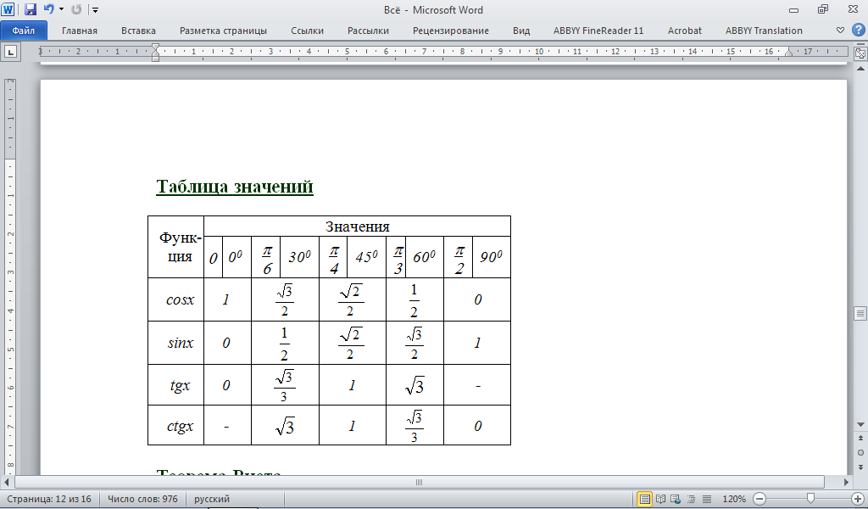Click the tab stop selector beside ruler
Image resolution: width=868 pixels, height=509 pixels.
tap(10, 53)
